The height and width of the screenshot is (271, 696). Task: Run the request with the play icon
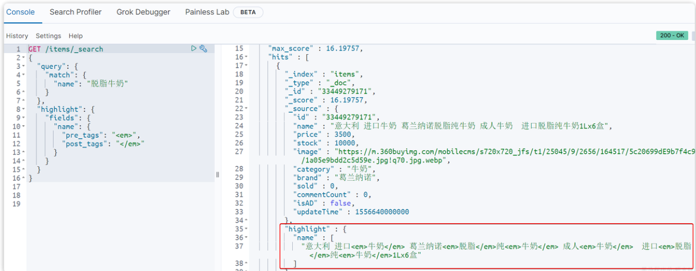[x=194, y=49]
